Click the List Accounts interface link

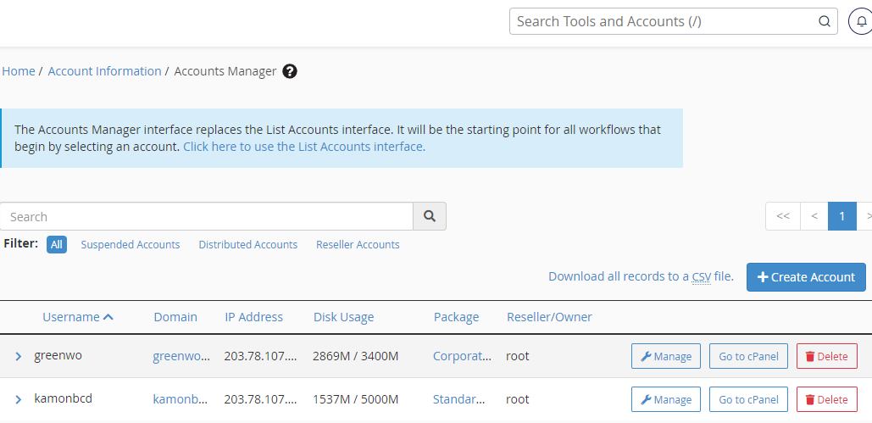click(x=303, y=147)
